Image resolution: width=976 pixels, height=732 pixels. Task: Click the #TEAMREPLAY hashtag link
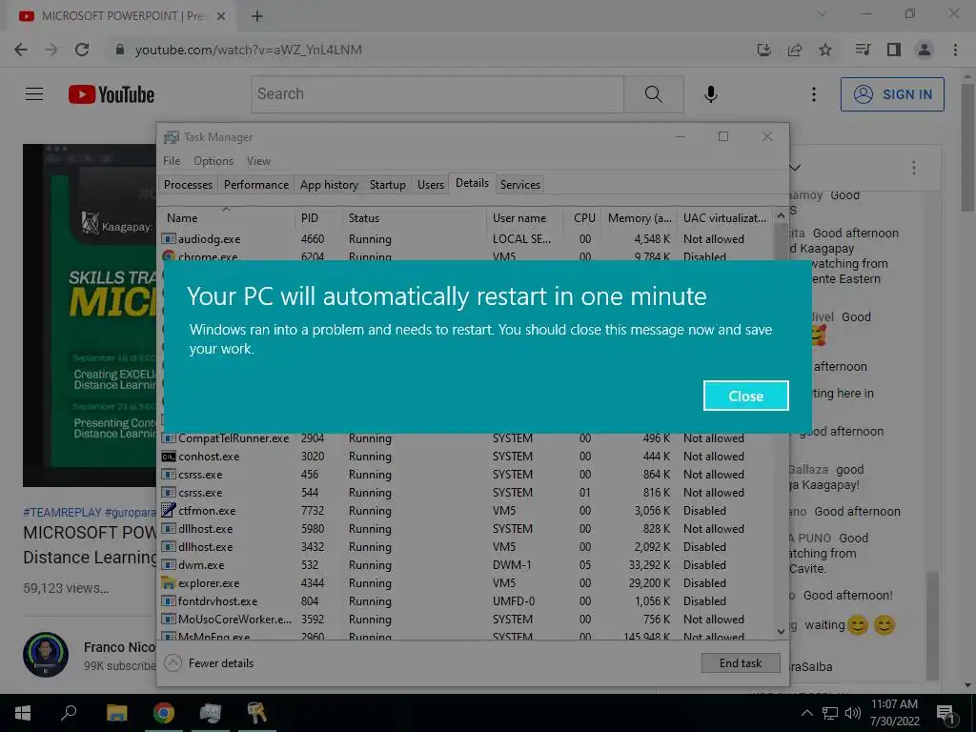click(x=62, y=512)
